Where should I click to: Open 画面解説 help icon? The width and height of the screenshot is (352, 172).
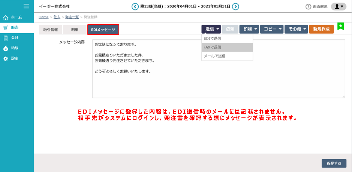pyautogui.click(x=309, y=7)
